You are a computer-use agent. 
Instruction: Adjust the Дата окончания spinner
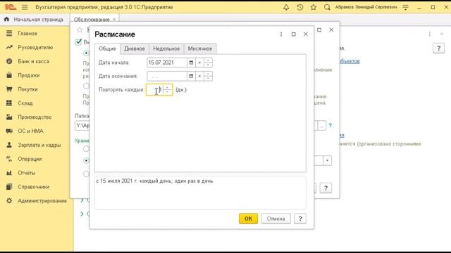click(x=208, y=76)
